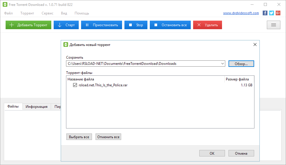Open www.dvdvideosoft.com link

(x=241, y=13)
